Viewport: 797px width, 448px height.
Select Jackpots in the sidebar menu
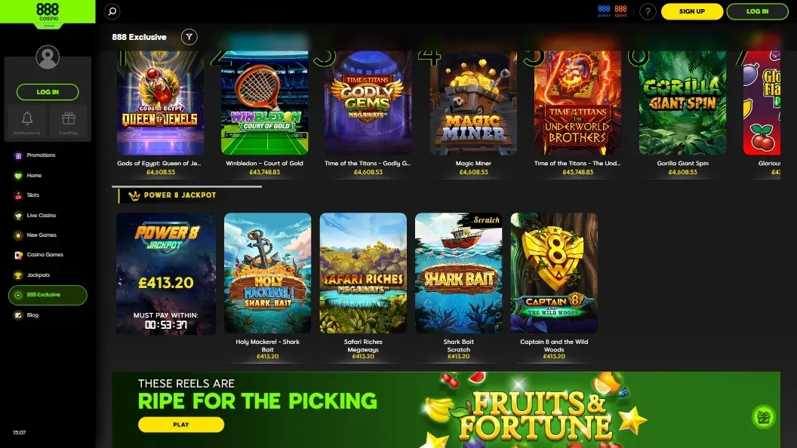click(x=38, y=275)
